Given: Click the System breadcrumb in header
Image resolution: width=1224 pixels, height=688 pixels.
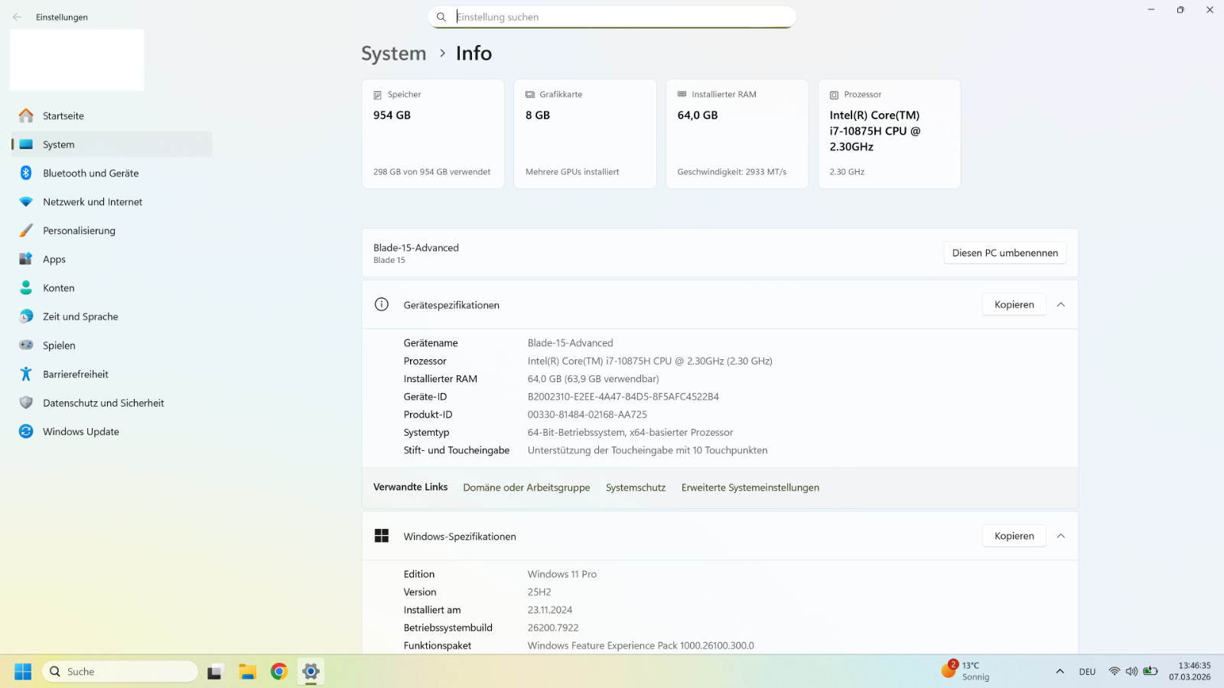Looking at the screenshot, I should coord(393,54).
